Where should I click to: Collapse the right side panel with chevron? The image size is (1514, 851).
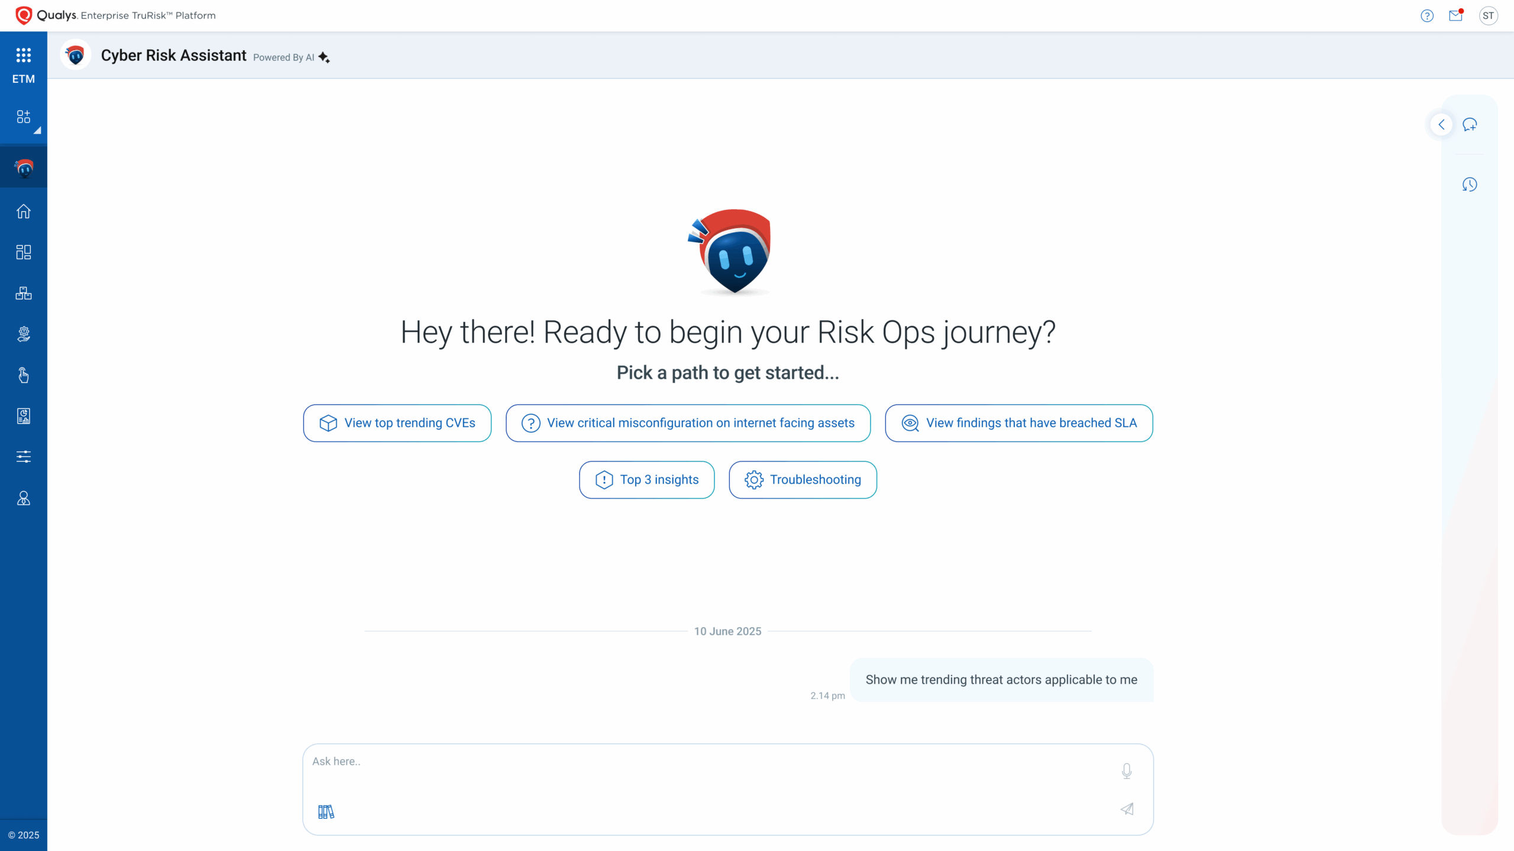(1441, 125)
